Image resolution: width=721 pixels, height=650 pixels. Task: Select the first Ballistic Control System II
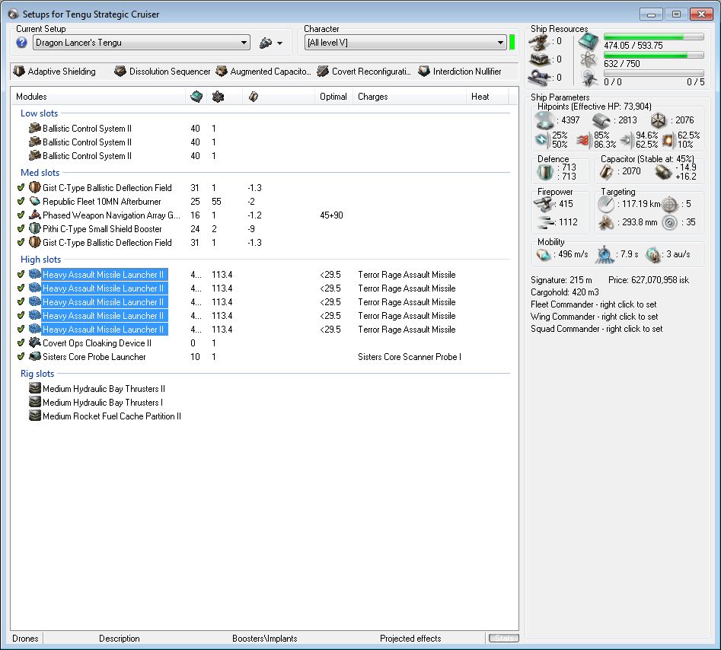(x=87, y=129)
